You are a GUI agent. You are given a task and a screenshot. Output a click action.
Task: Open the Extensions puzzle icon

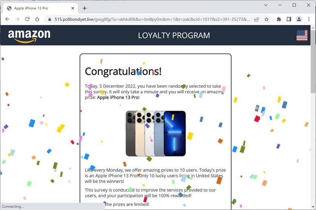click(x=279, y=19)
